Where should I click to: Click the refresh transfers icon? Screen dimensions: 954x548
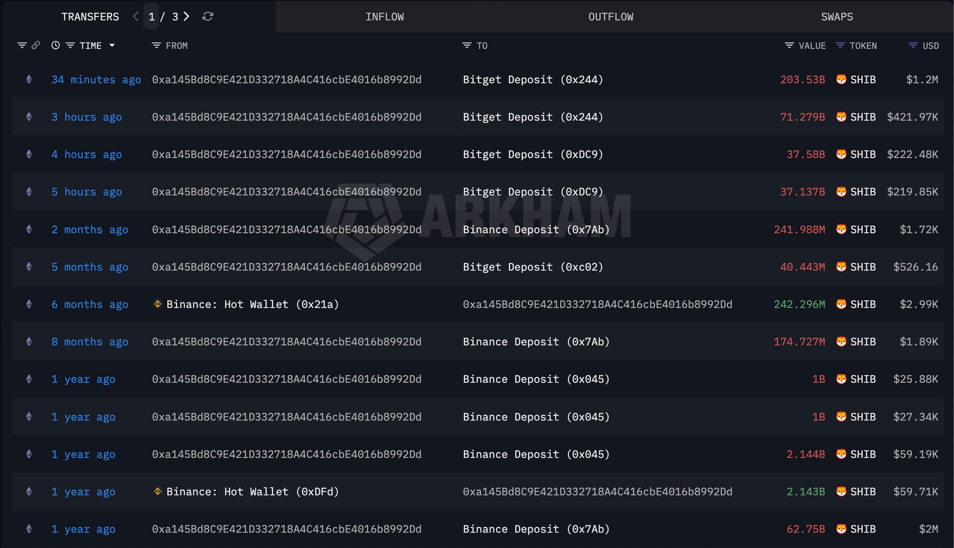[x=208, y=17]
